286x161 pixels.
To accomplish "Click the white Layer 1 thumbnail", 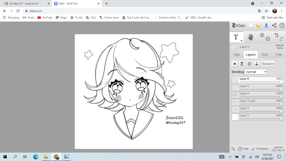I will tap(235, 117).
